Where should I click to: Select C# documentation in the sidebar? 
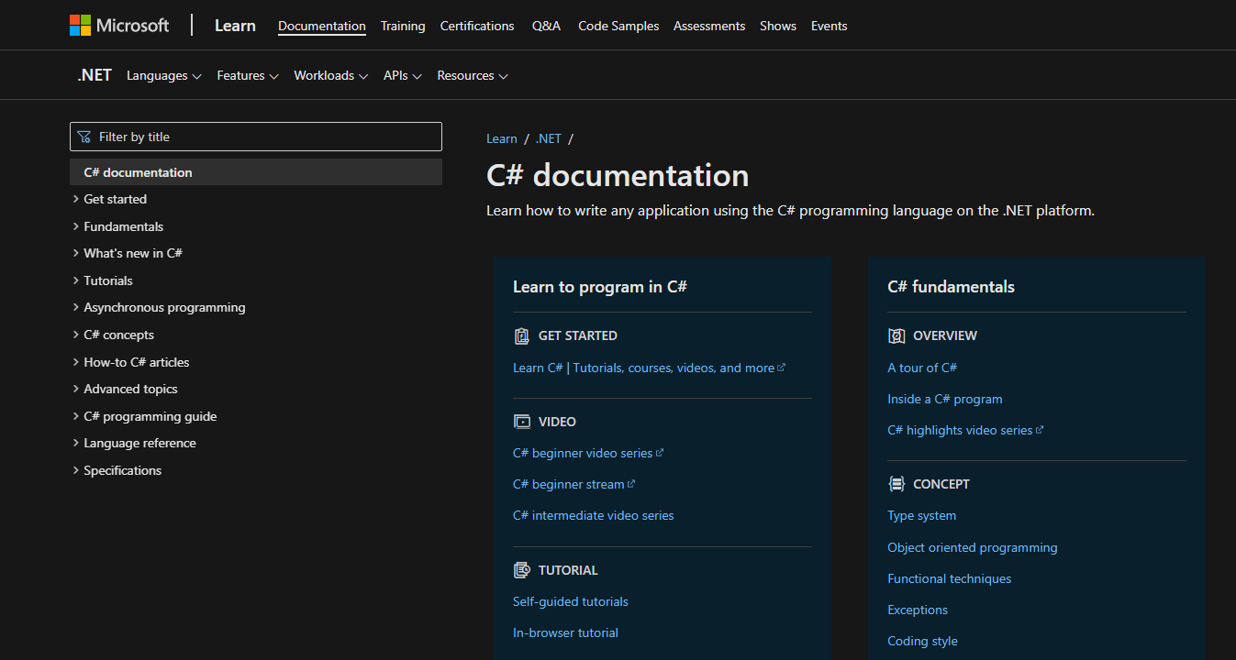click(x=138, y=172)
